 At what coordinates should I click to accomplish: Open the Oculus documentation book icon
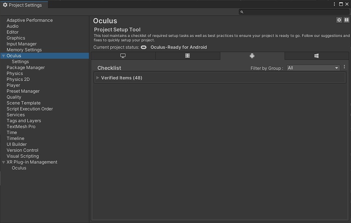(x=346, y=20)
